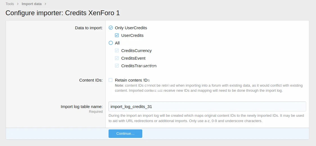Toggle the CreditsTransaction checkbox
Image resolution: width=316 pixels, height=146 pixels.
point(117,66)
